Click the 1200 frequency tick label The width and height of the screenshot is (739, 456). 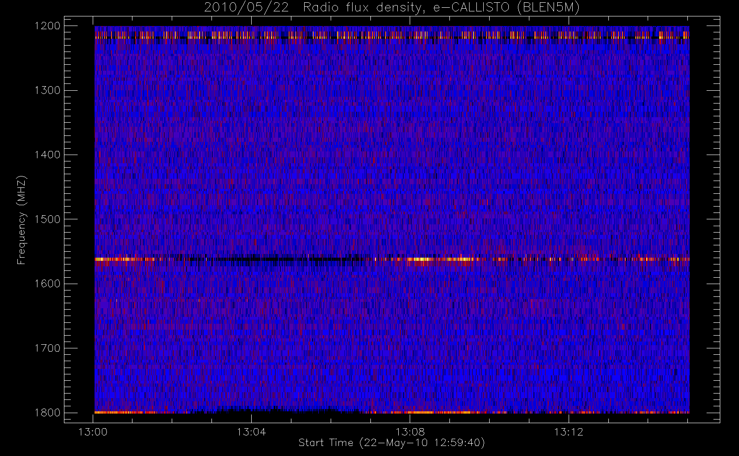click(48, 26)
